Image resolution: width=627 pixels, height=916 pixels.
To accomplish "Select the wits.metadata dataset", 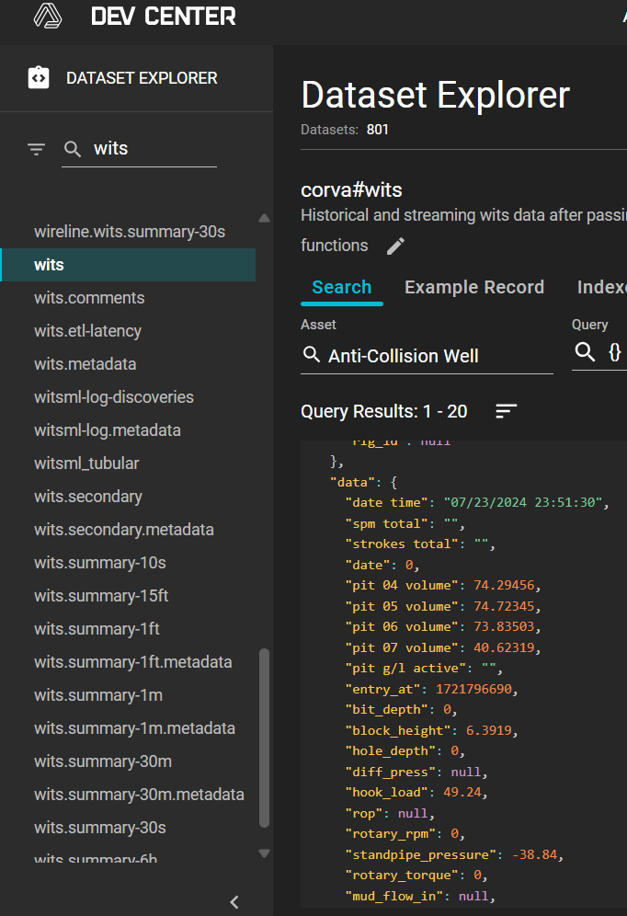I will pyautogui.click(x=85, y=364).
